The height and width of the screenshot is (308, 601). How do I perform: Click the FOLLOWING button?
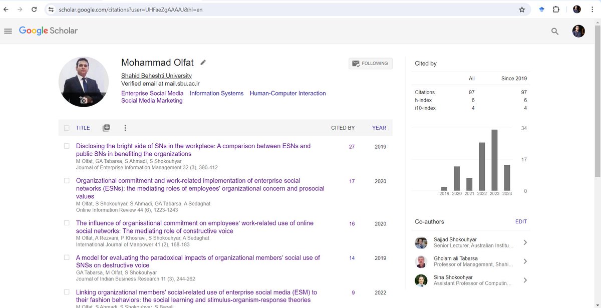coord(370,63)
